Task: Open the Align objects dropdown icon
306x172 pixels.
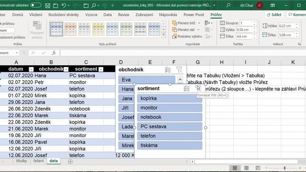Action: (x=209, y=23)
